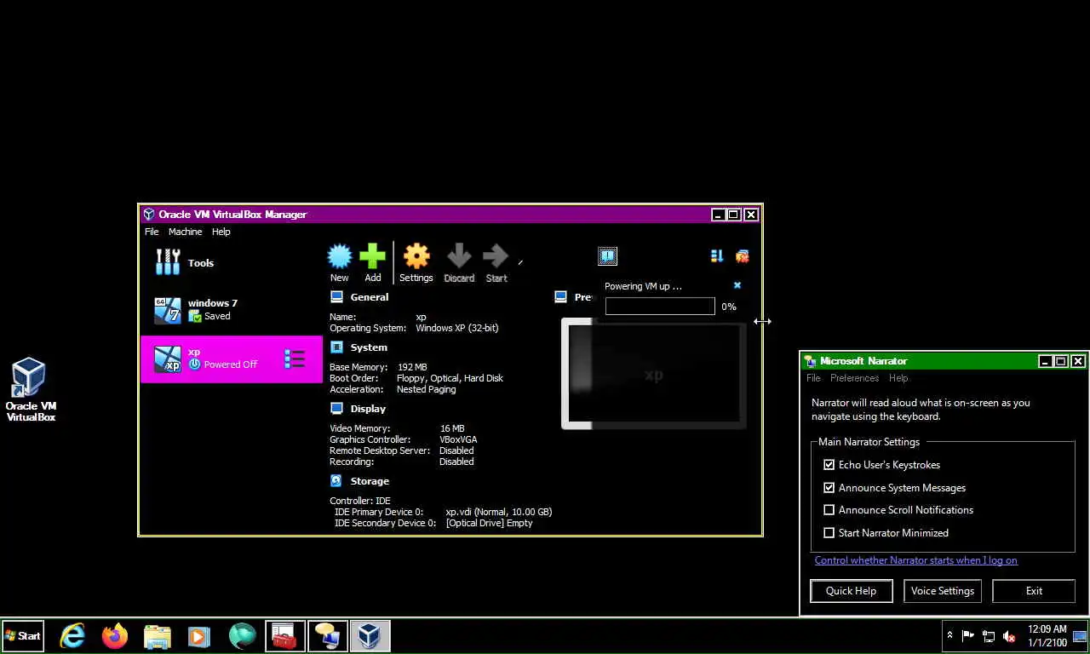1090x654 pixels.
Task: Click the Action Center flag icon
Action: [x=968, y=636]
